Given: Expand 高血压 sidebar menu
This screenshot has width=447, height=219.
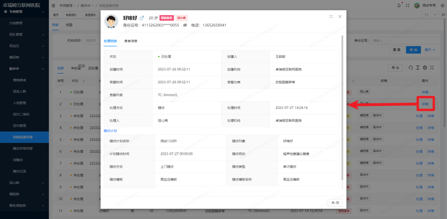Looking at the screenshot, I should click(24, 46).
